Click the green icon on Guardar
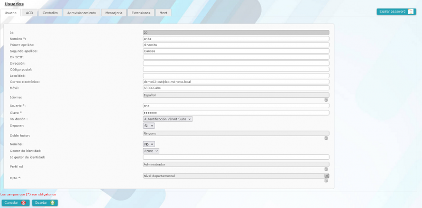Viewport: 422px width, 208px height. tap(52, 203)
